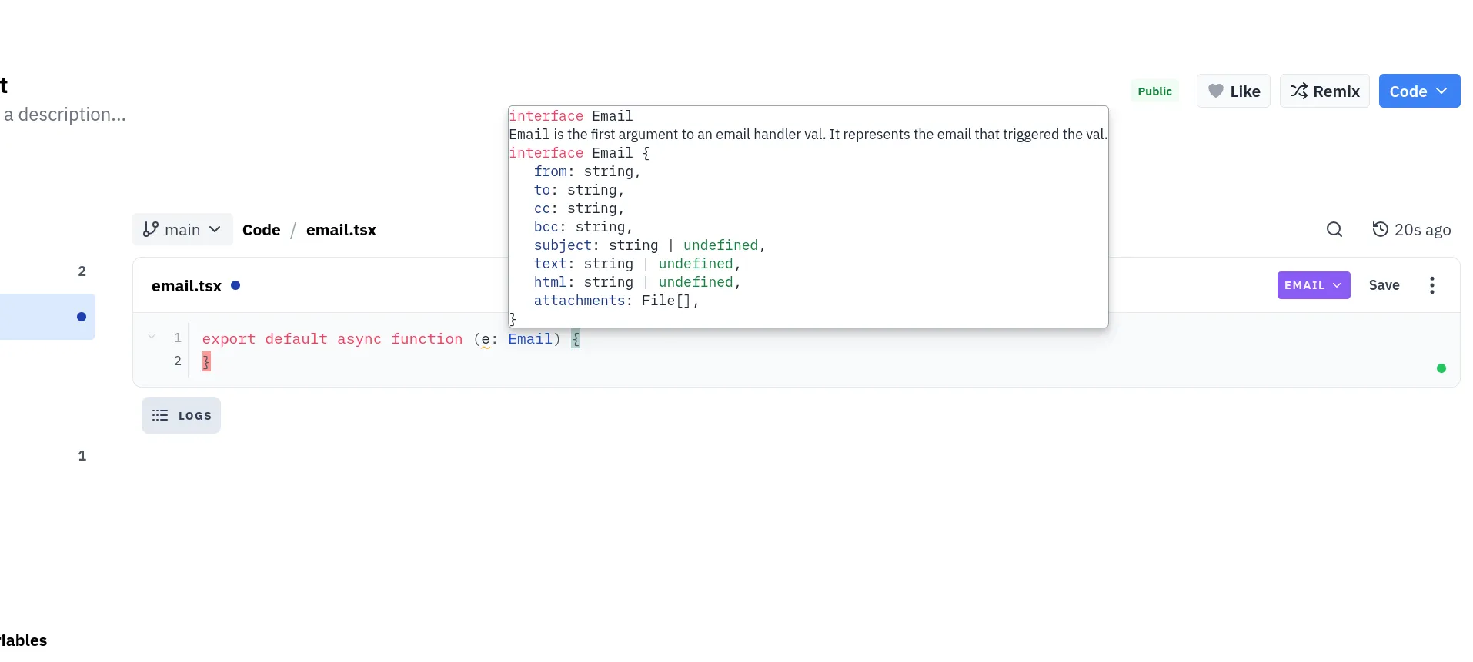Go to Code in the breadcrumb
This screenshot has height=662, width=1473.
tap(261, 230)
